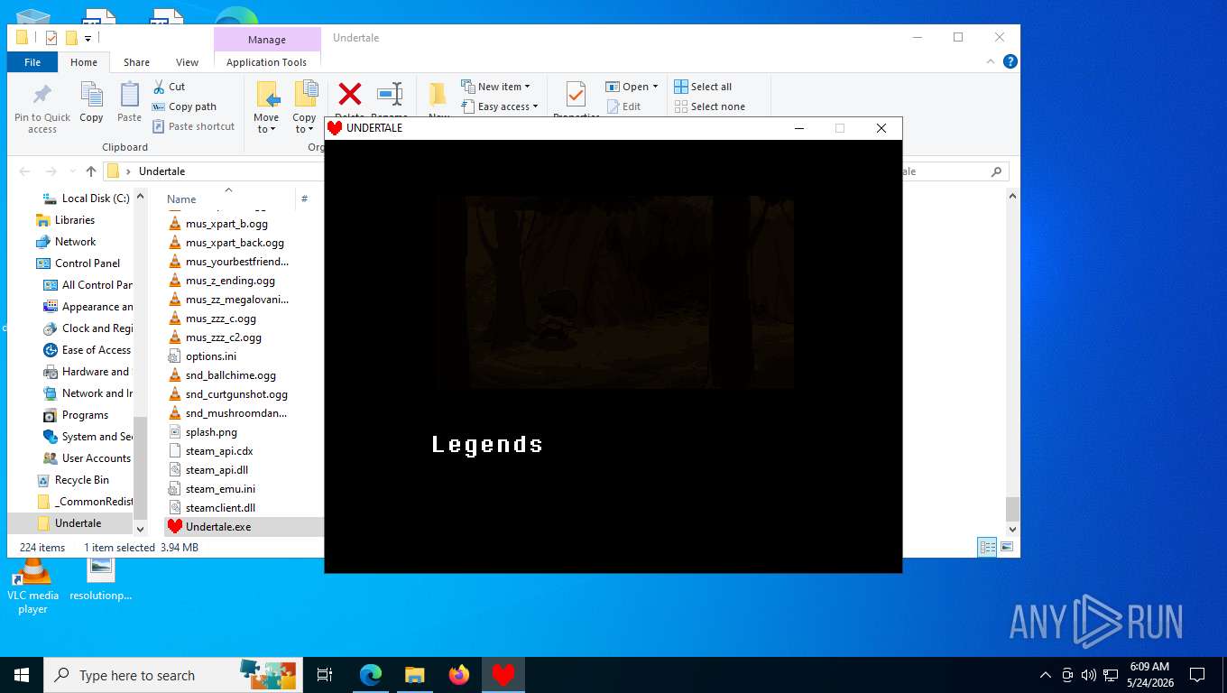Click the greyed Edit button

[623, 106]
